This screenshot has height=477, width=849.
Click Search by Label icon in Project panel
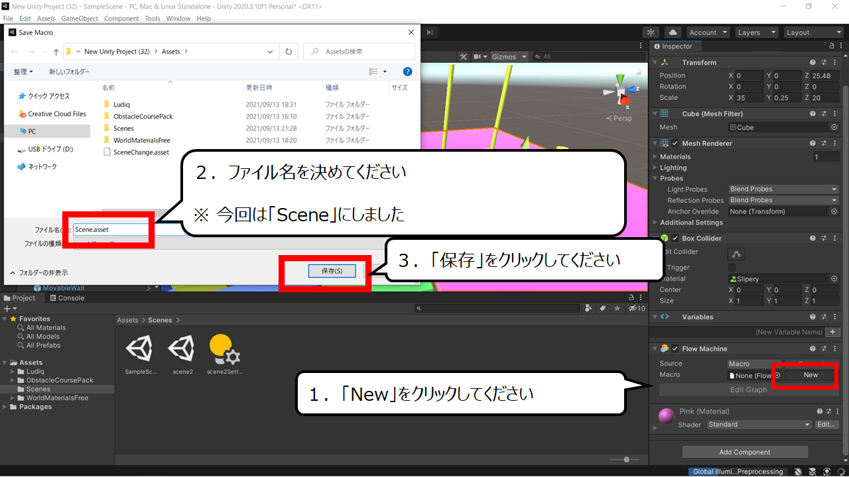tap(603, 309)
